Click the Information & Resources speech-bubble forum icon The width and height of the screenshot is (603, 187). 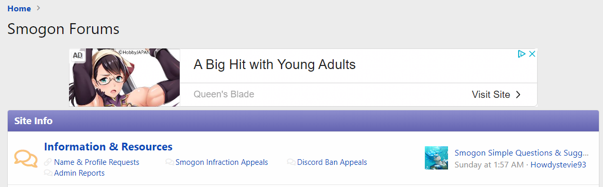pos(26,158)
